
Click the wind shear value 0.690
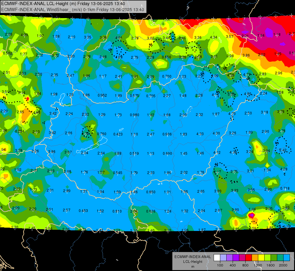[x=167, y=154]
